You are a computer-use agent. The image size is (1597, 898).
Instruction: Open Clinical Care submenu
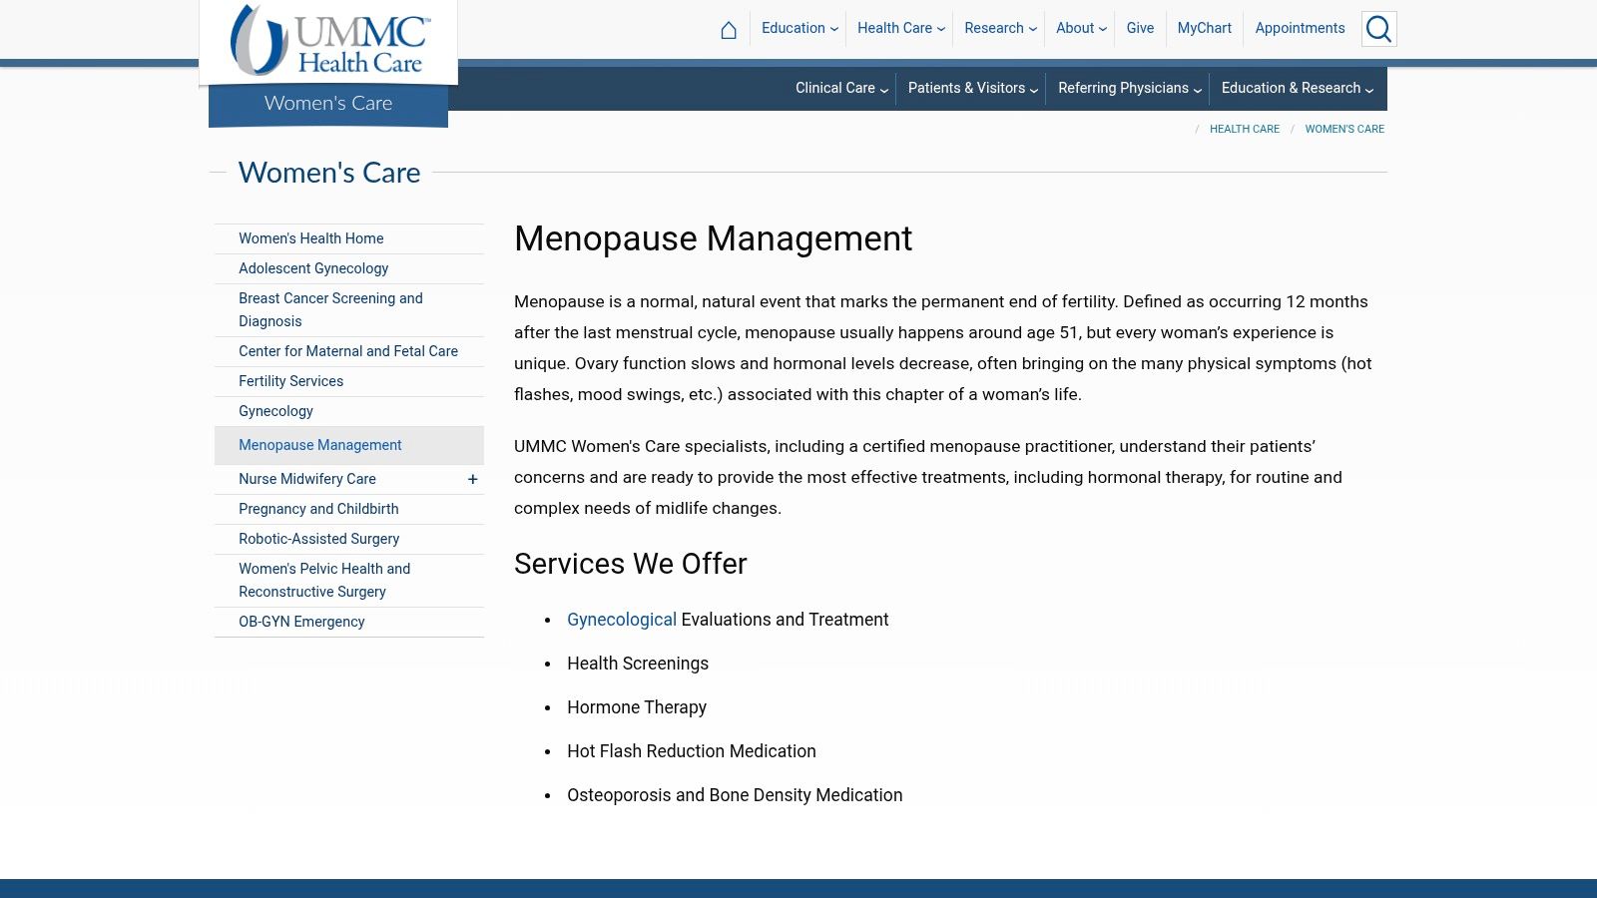pos(841,88)
